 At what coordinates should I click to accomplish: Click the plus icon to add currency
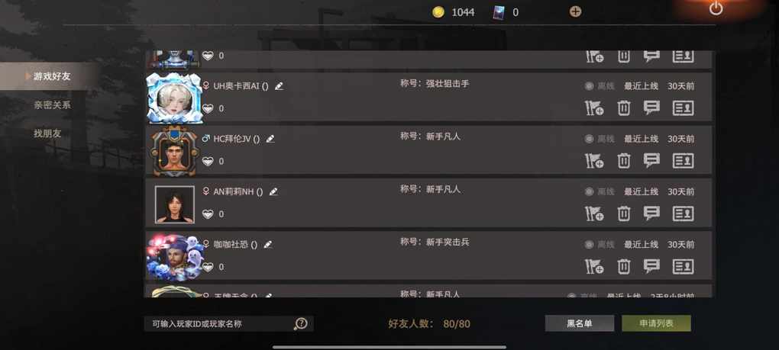click(x=575, y=12)
